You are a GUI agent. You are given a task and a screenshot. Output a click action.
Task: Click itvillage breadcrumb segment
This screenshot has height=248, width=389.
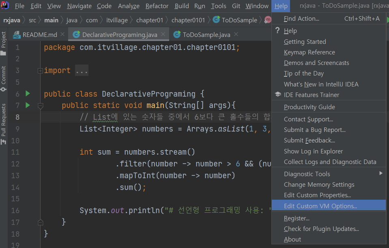117,20
